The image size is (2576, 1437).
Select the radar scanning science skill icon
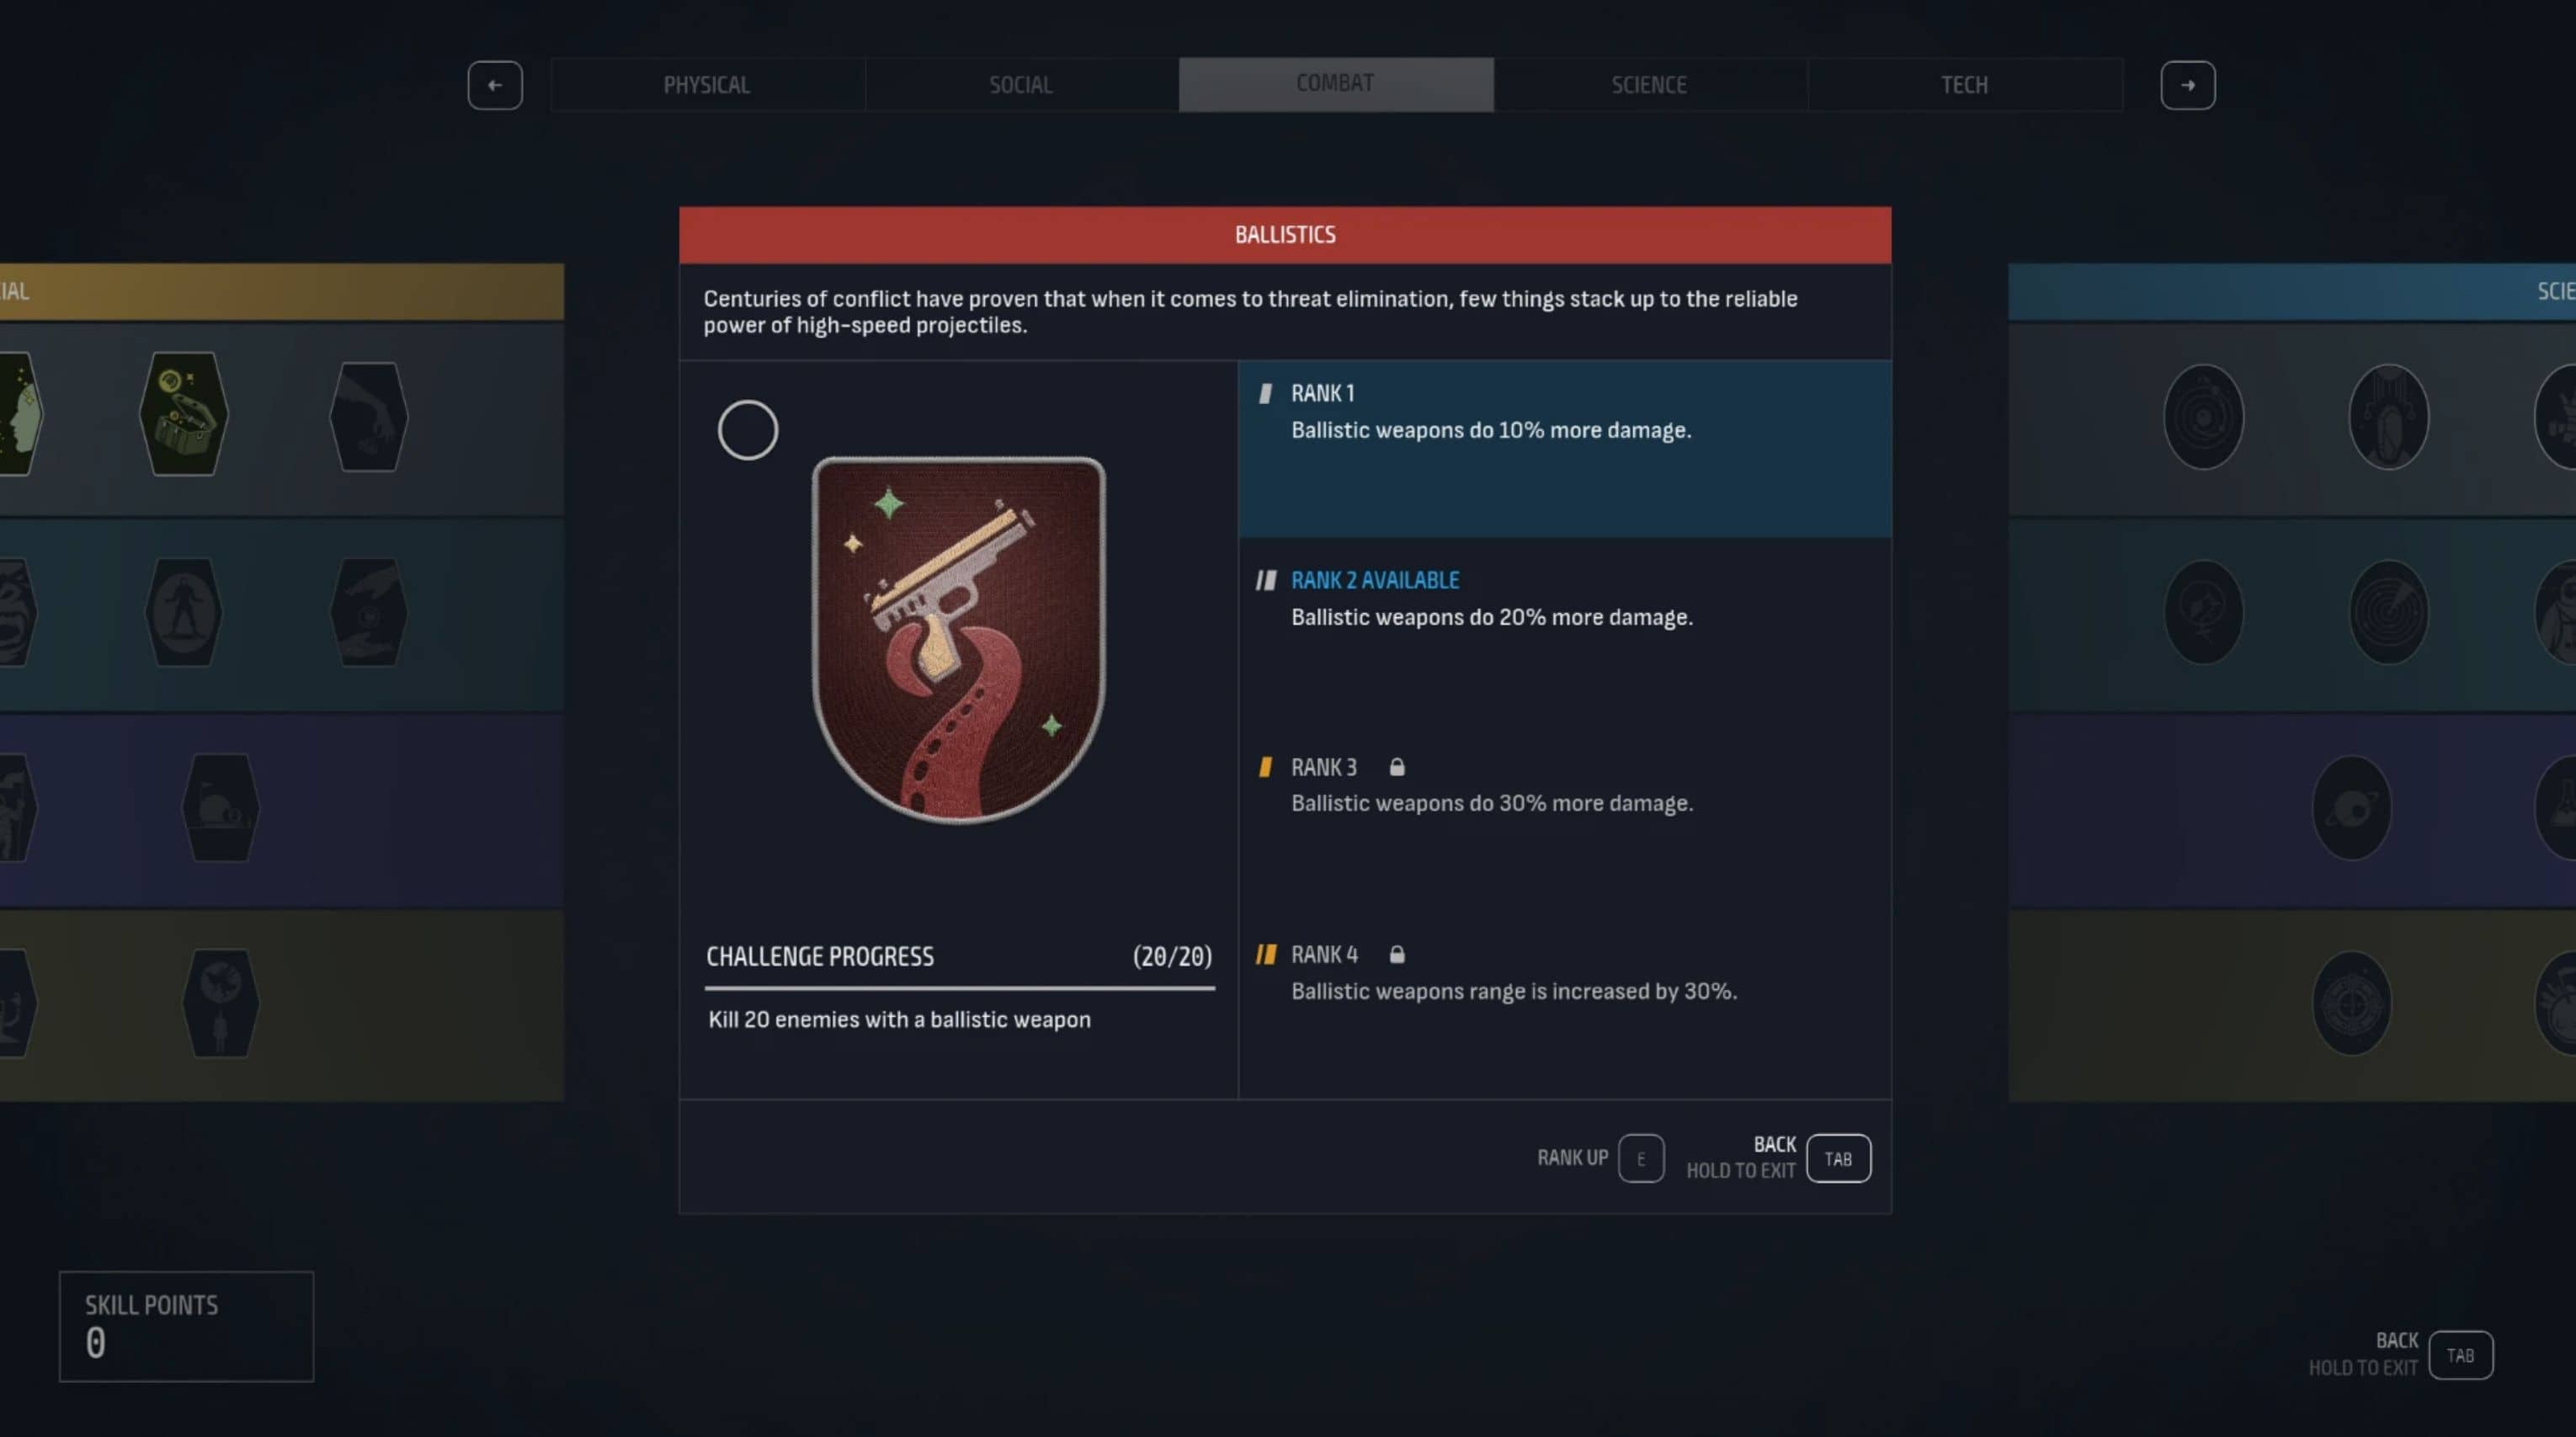point(2388,611)
